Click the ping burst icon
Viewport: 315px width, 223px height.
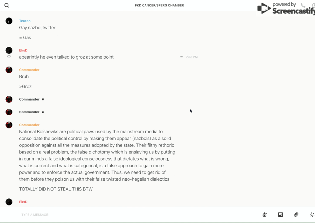pos(312,215)
